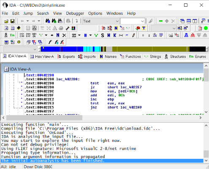Image resolution: width=209 pixels, height=169 pixels.
Task: Click the 'short loc_4022E7' jump target
Action: [x=125, y=87]
